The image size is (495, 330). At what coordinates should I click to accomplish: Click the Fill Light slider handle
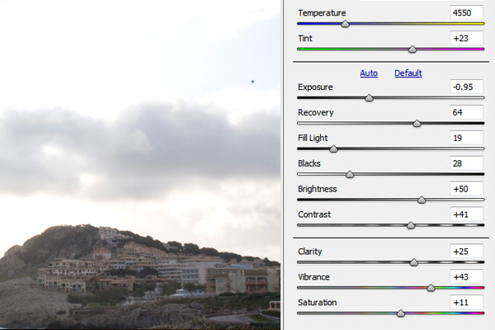(x=333, y=149)
